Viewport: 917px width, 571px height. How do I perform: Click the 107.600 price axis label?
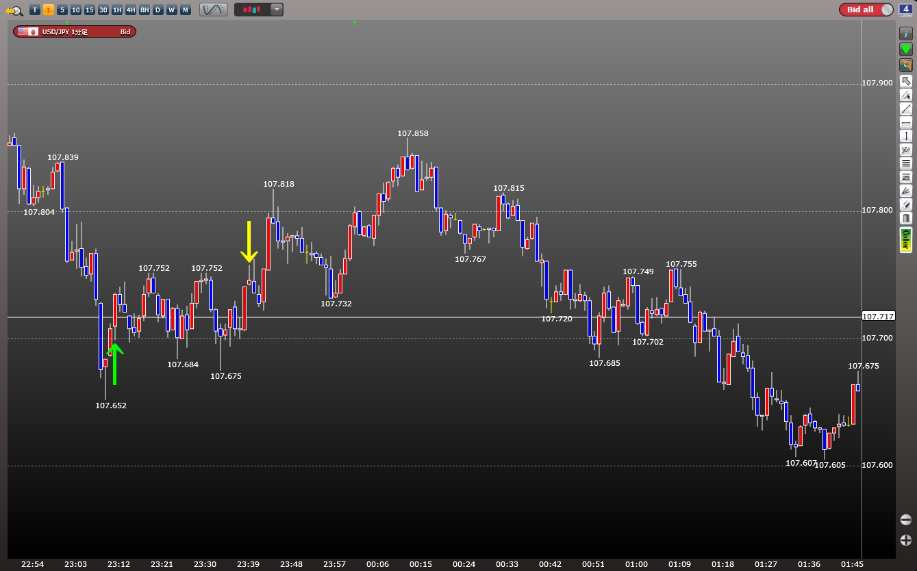pos(877,466)
